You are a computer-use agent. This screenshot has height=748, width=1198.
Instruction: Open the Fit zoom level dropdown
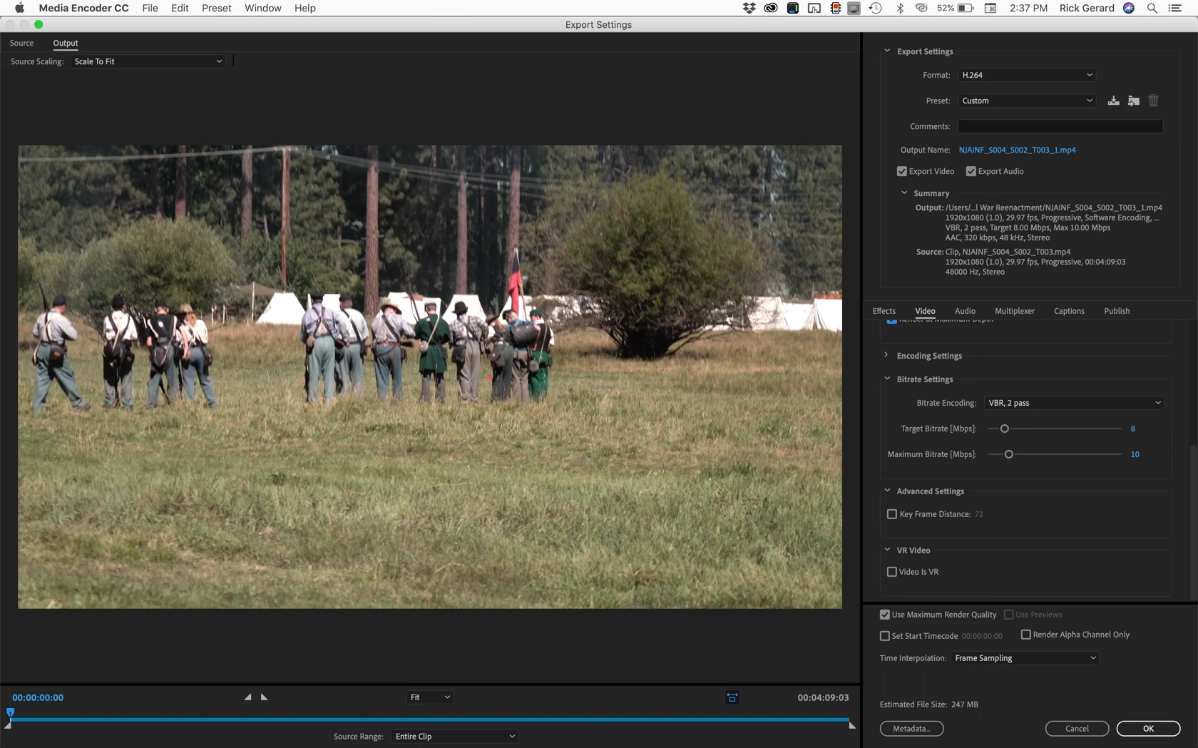pos(430,697)
